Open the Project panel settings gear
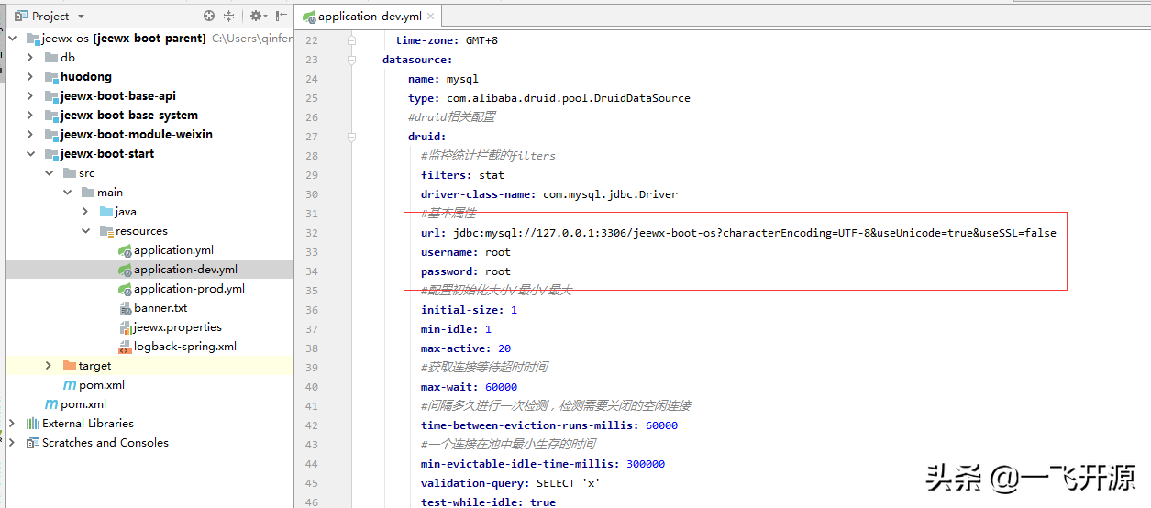 click(256, 17)
